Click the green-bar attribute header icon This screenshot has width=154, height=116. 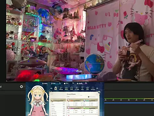(x=84, y=108)
